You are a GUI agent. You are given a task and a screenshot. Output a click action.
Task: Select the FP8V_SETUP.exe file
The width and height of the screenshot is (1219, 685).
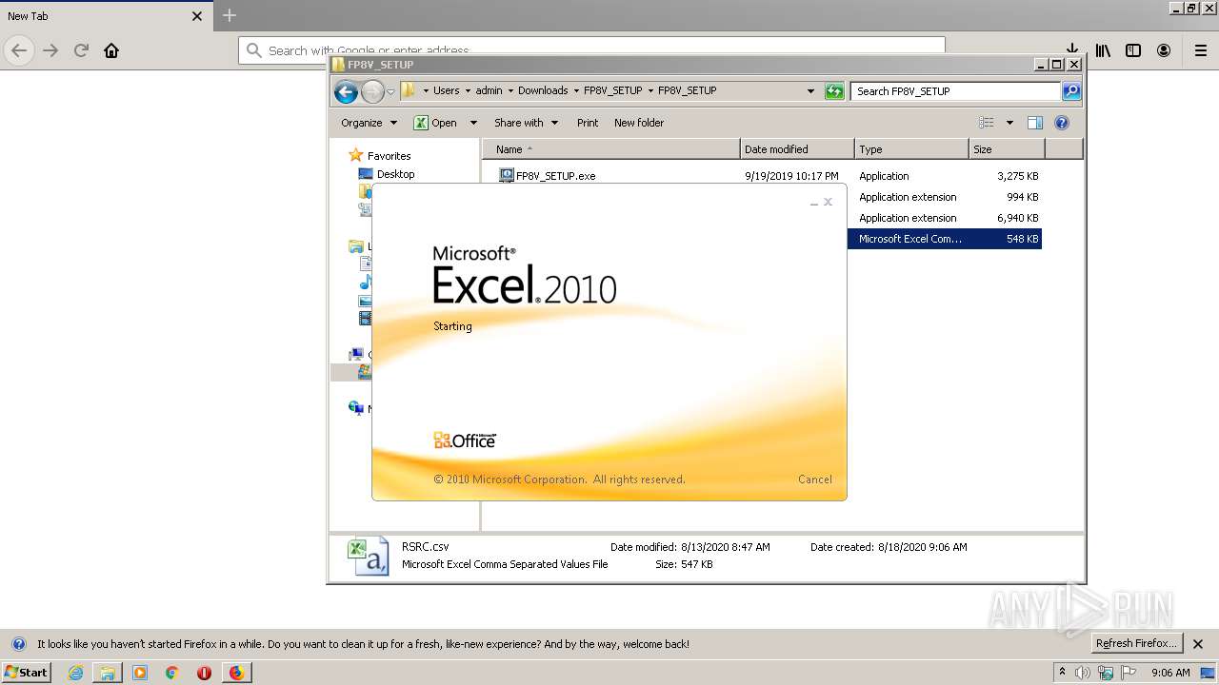(x=555, y=176)
